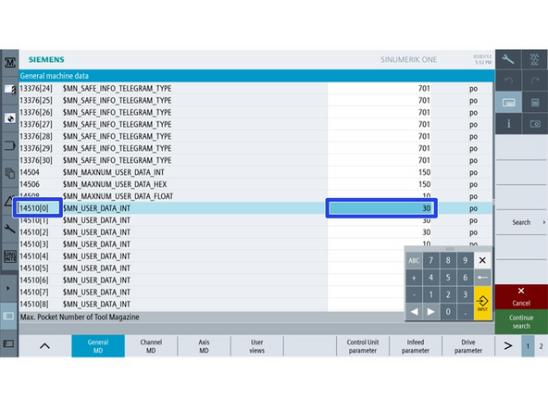Click the value field of 14510[0]
This screenshot has width=548, height=411.
click(x=381, y=208)
